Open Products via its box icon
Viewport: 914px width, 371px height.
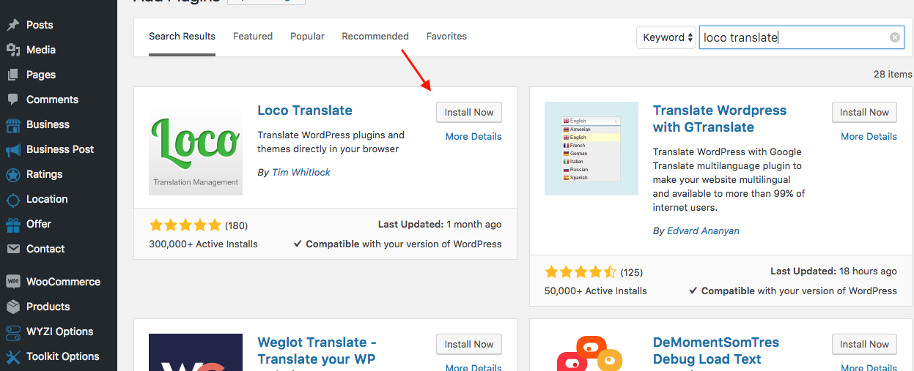click(x=13, y=307)
